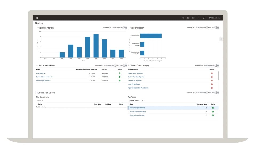Click the flag watchlist icon in header
Screen dimensions: 273x160
pos(198,18)
